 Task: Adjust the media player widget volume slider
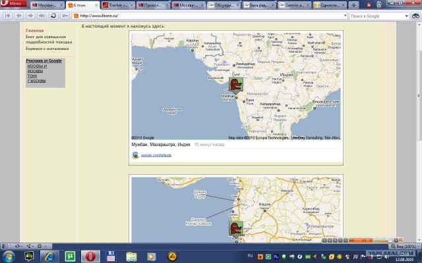click(384, 241)
